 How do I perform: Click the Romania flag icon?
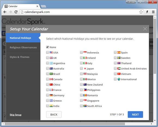[85, 95]
